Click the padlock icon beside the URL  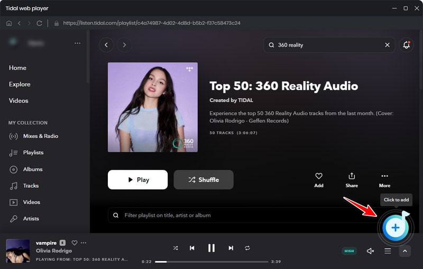[x=57, y=23]
